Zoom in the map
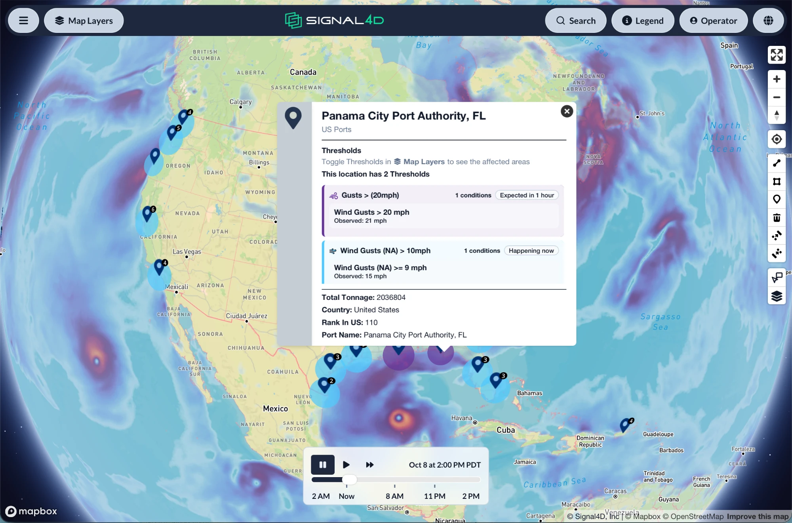 coord(777,79)
